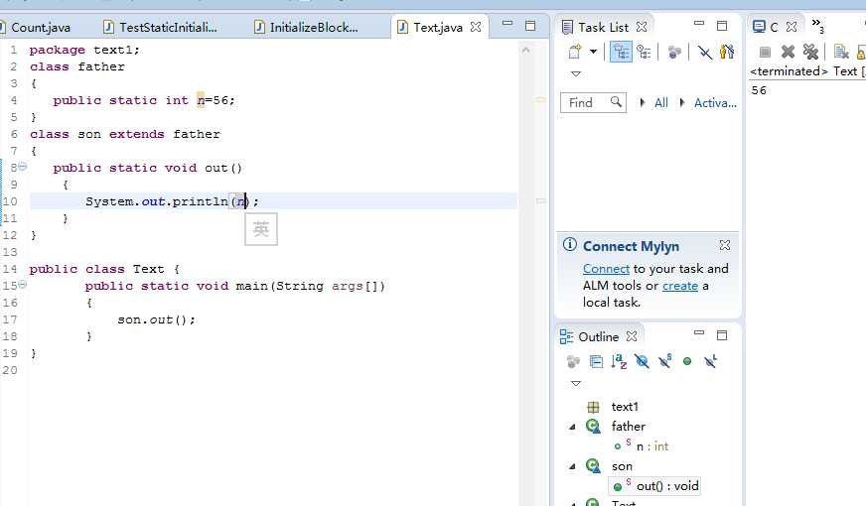Collapse the main method fold at line 15
The image size is (866, 506).
[x=23, y=284]
